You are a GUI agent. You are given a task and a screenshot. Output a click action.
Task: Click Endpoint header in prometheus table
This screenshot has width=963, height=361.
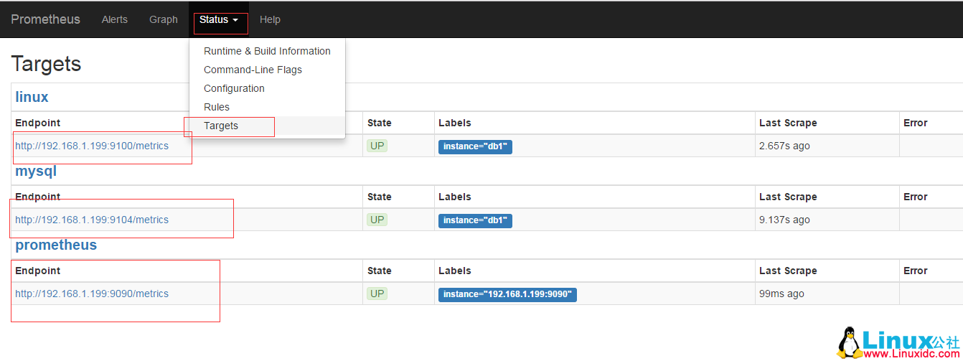[x=38, y=271]
